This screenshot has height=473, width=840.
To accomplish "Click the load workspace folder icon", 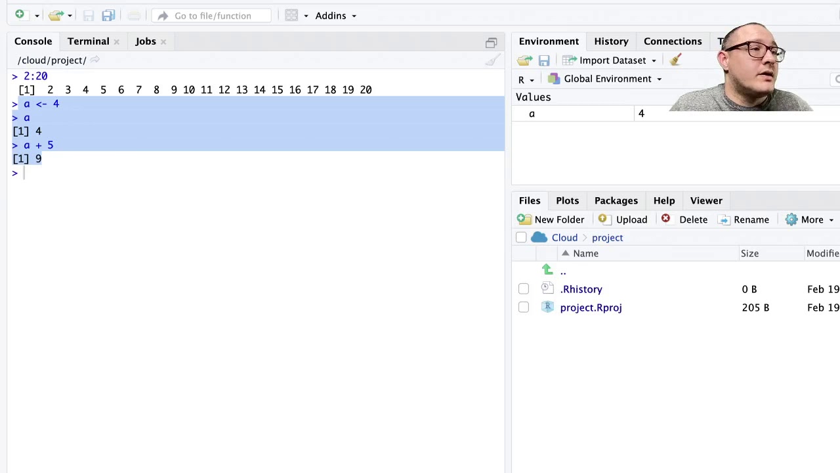I will point(524,60).
